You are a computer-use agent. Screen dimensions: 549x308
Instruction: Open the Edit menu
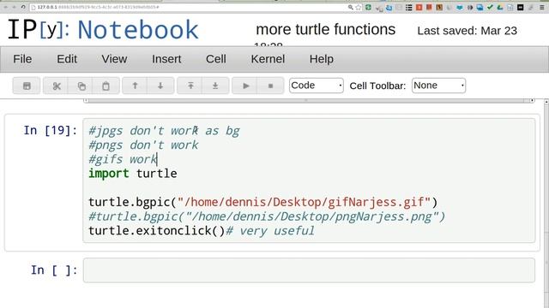point(67,59)
